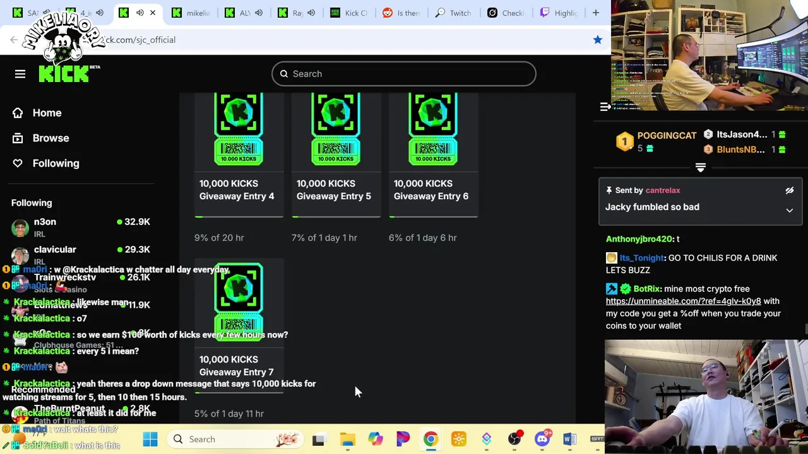Switch to the Highlig Twitch tab
Image resolution: width=808 pixels, height=454 pixels.
point(560,13)
